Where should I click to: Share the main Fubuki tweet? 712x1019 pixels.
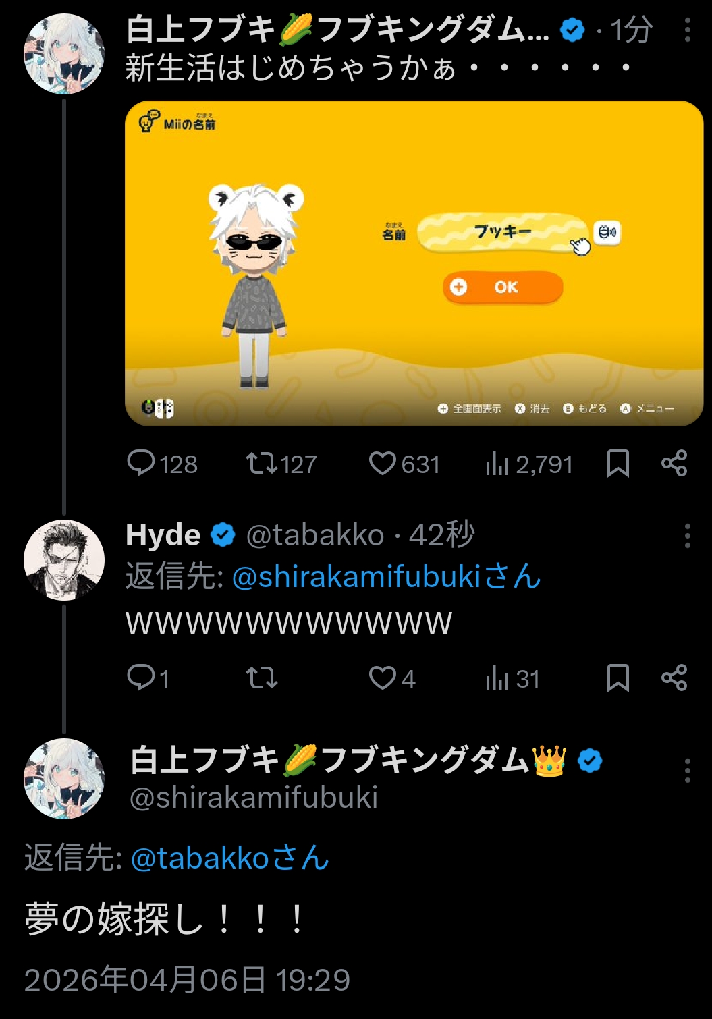click(x=674, y=464)
